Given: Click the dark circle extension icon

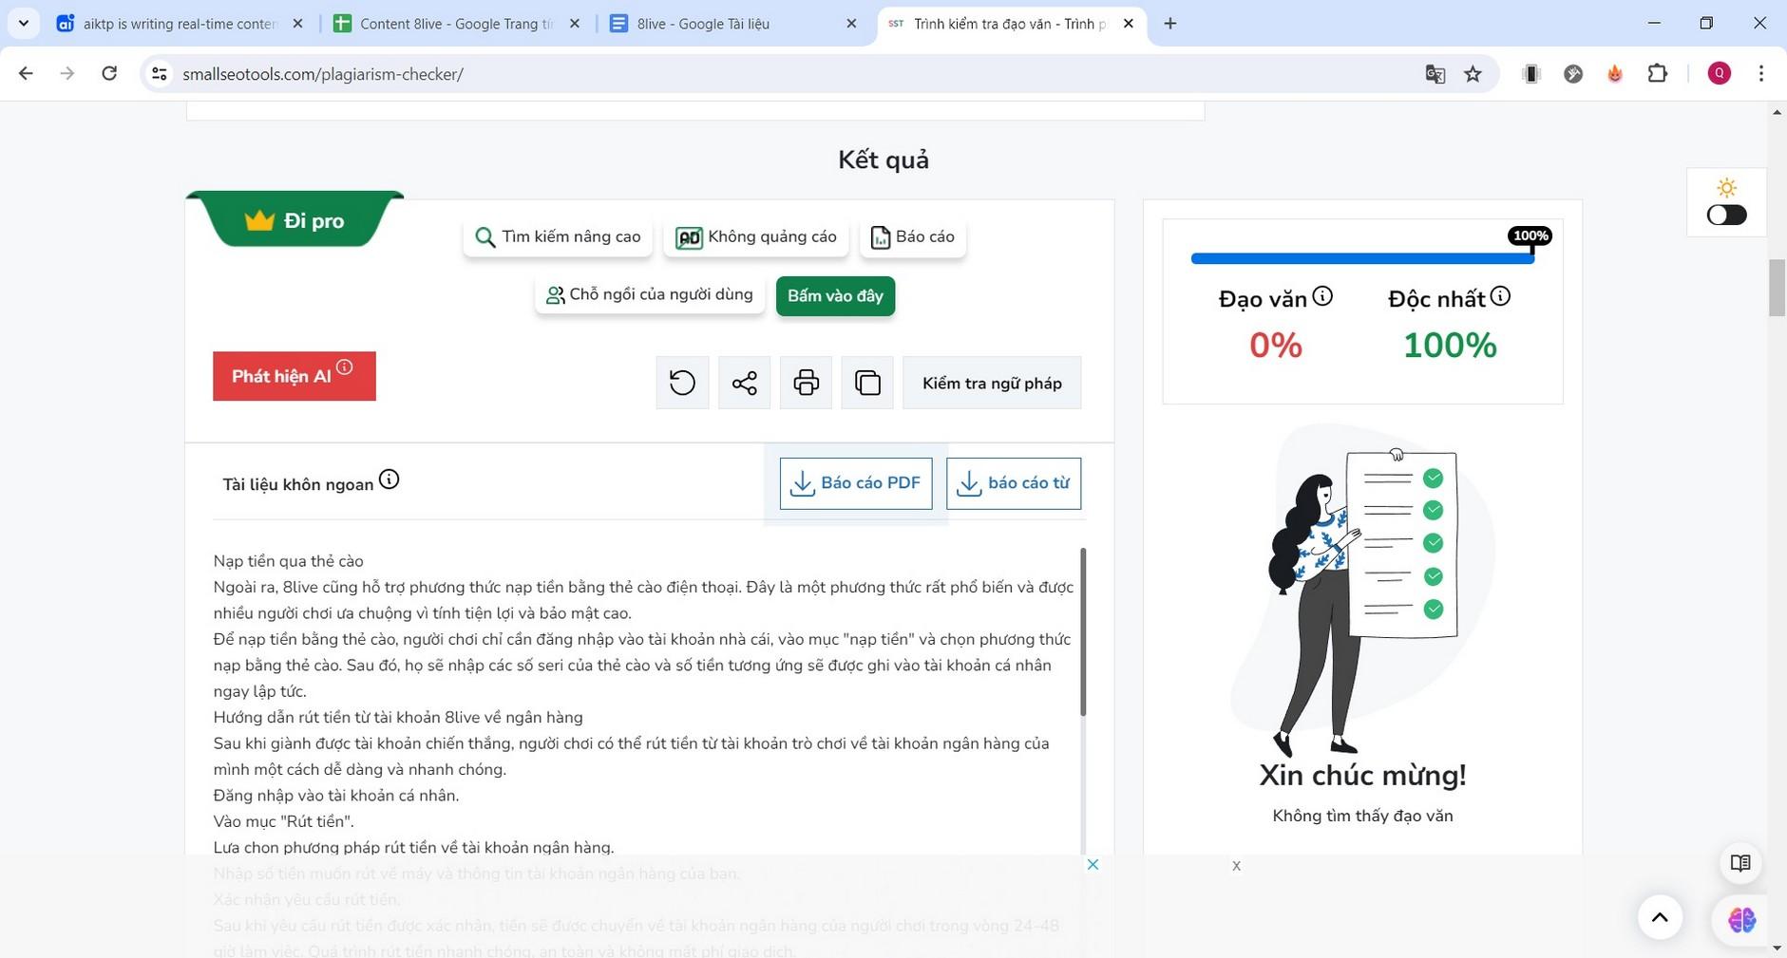Looking at the screenshot, I should click(x=1573, y=73).
